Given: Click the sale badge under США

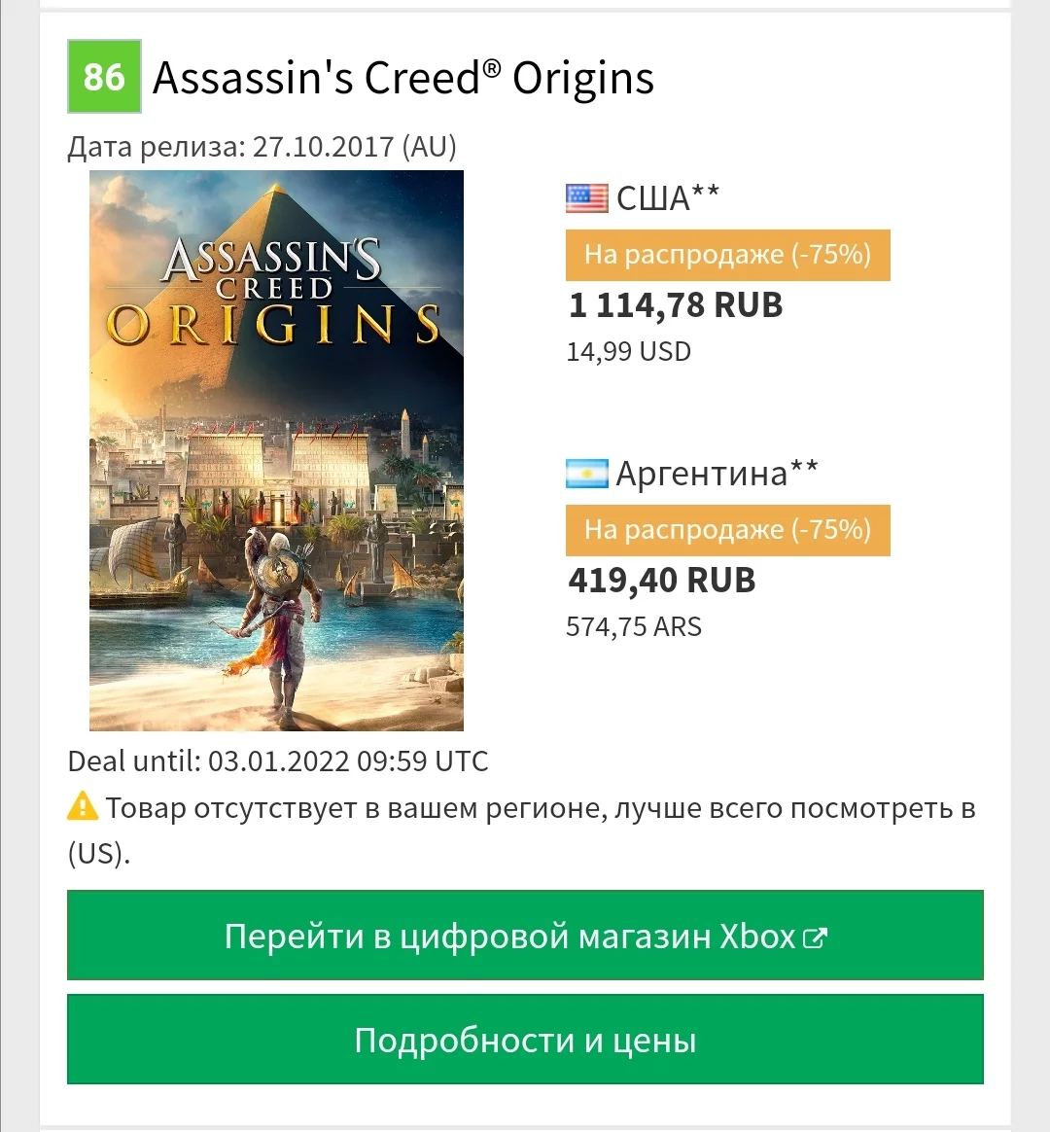Looking at the screenshot, I should [x=727, y=255].
